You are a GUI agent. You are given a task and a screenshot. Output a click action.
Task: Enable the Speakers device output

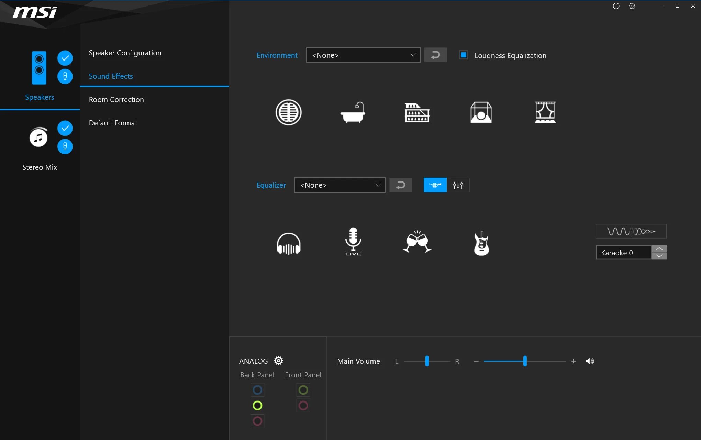[x=64, y=58]
